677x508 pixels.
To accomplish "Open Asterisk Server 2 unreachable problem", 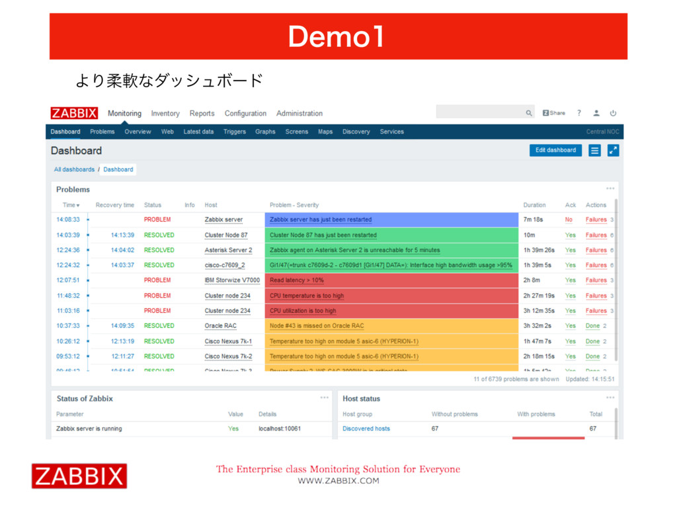I will 355,250.
